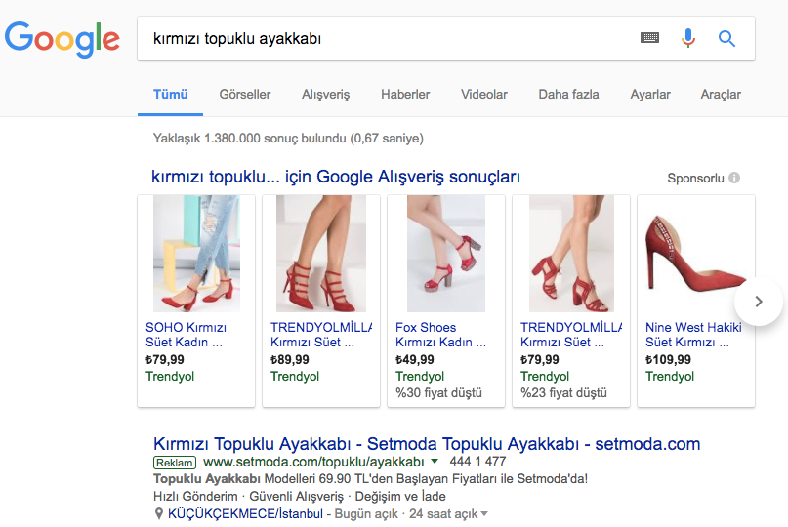The image size is (788, 527).
Task: Click the result count statistics text
Action: click(288, 139)
